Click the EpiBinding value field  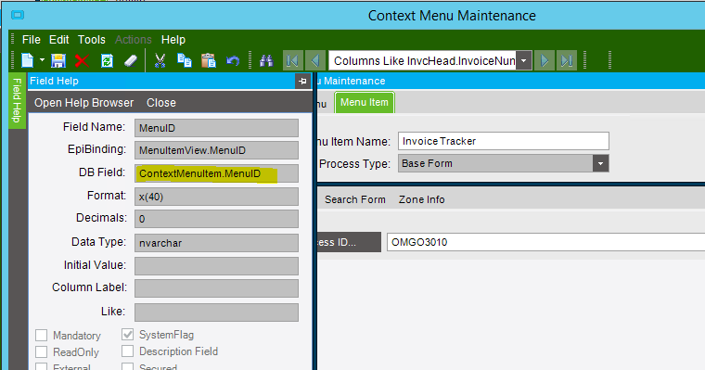pos(216,150)
